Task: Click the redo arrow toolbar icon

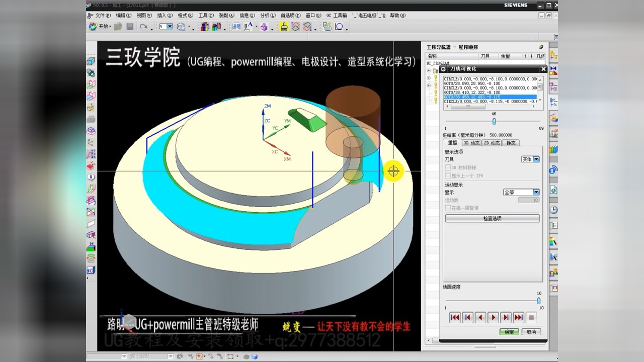Action: click(144, 26)
